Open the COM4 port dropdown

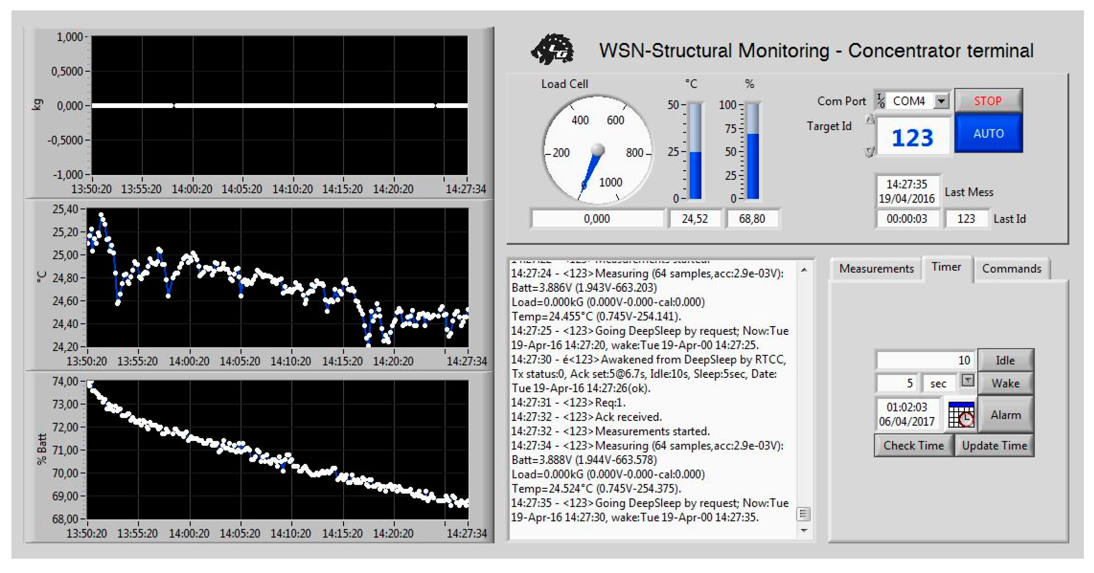click(x=942, y=101)
